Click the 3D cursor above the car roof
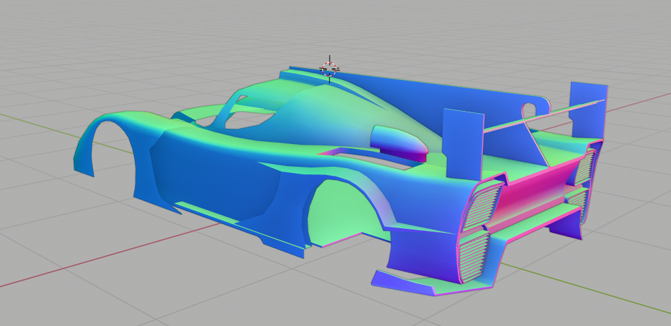The height and width of the screenshot is (326, 671). click(330, 69)
